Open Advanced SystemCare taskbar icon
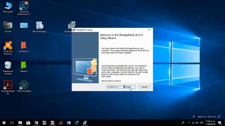Screen dimensions: 225x126 click(77, 123)
